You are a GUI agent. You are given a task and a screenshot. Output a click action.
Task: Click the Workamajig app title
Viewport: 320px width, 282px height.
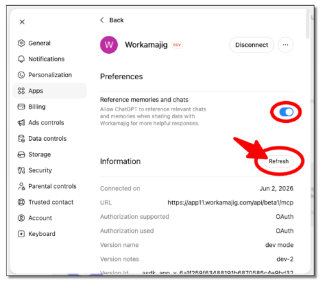click(x=147, y=45)
